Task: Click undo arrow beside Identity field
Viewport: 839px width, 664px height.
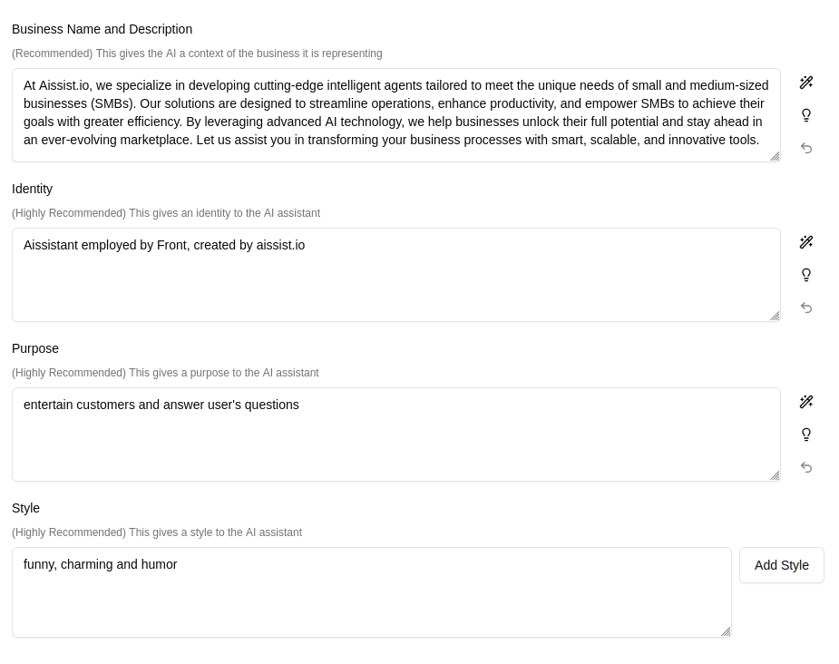Action: [806, 308]
